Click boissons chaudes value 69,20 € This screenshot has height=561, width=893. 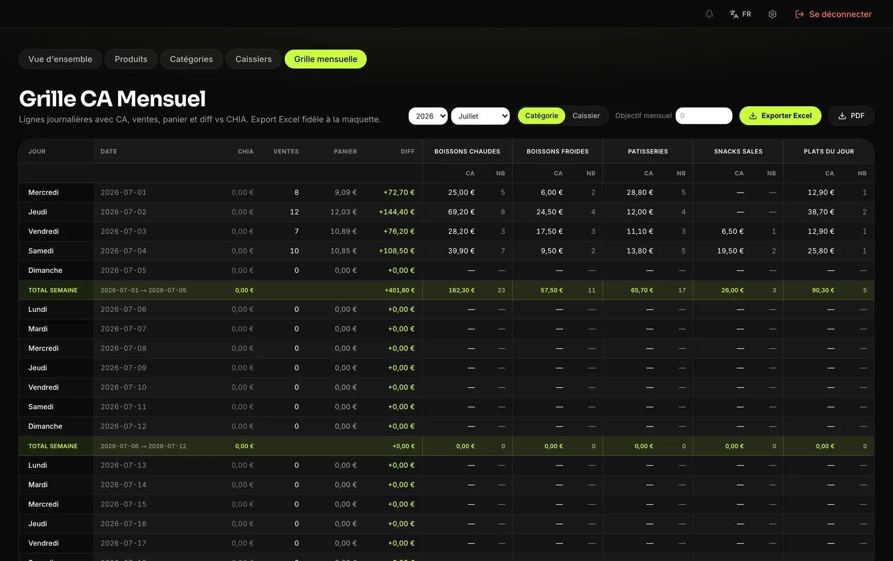click(x=461, y=212)
